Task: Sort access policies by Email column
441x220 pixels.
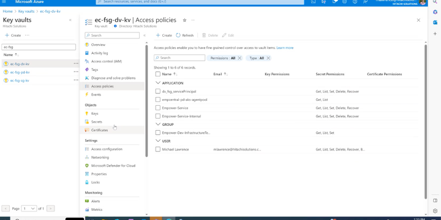Action: coord(221,74)
